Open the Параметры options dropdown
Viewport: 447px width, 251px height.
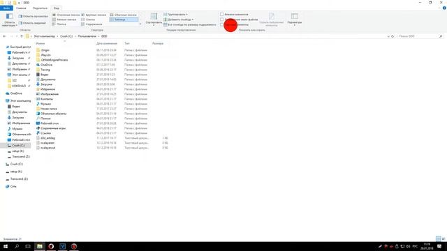(x=295, y=20)
